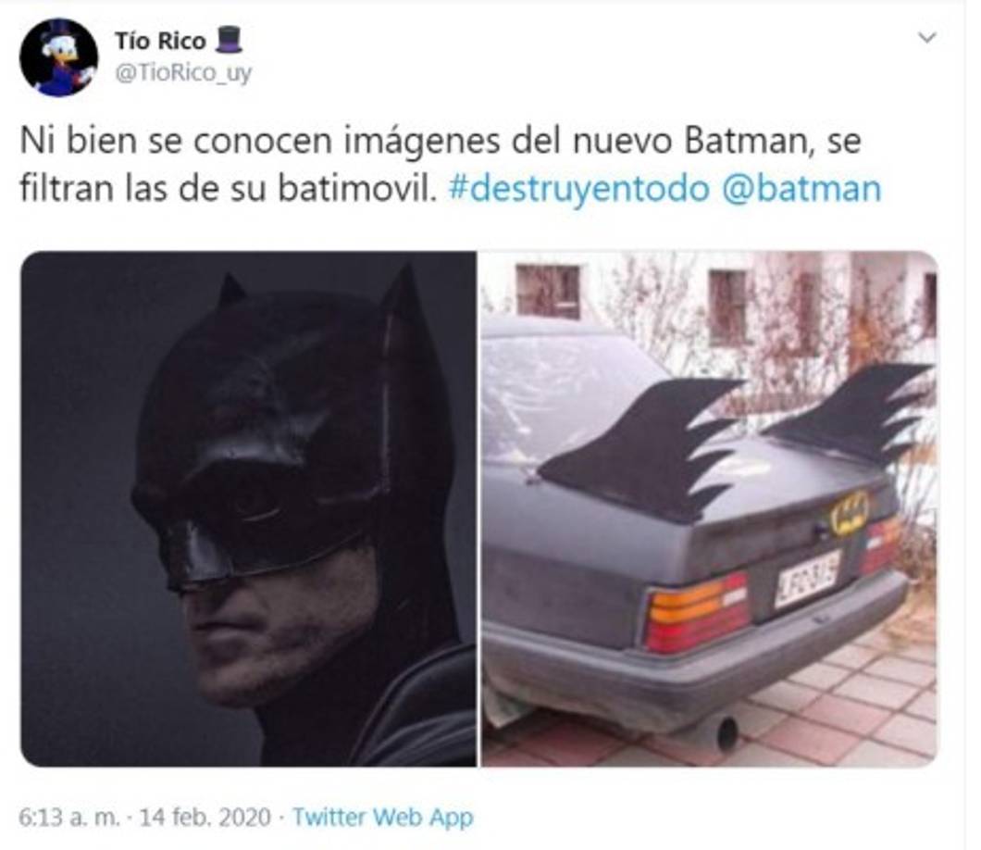Click the tweet text starting 'Ni bien'
The height and width of the screenshot is (850, 981).
451,165
